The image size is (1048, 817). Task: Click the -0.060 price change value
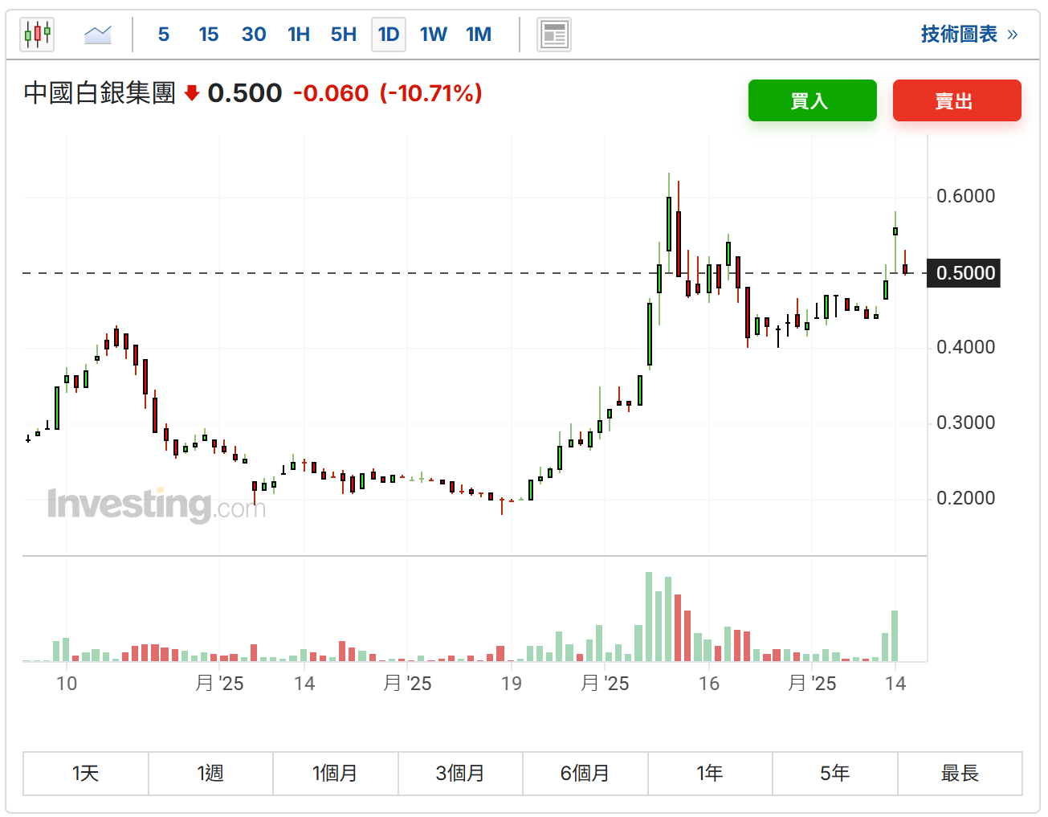[331, 93]
